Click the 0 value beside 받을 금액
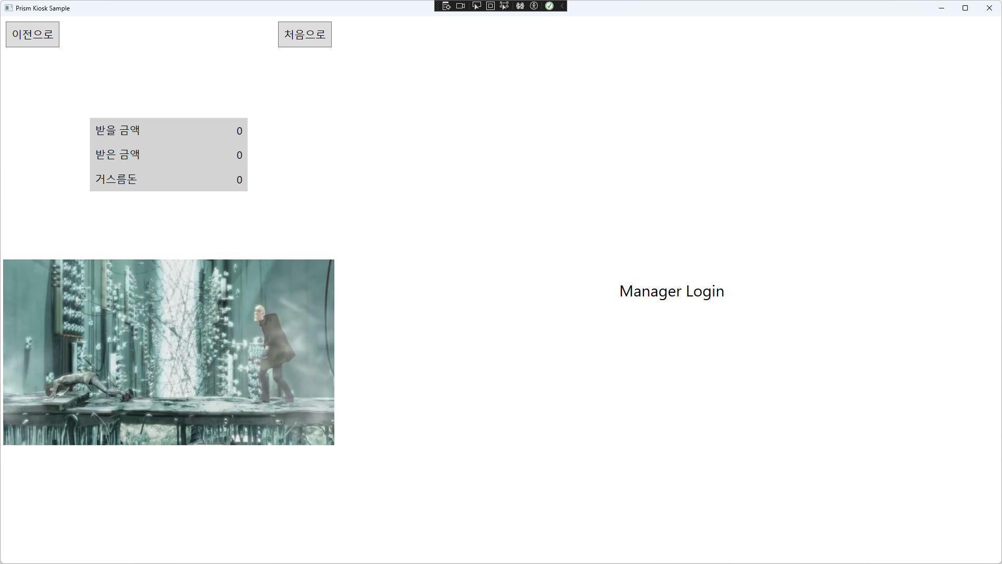The height and width of the screenshot is (564, 1002). [x=239, y=131]
